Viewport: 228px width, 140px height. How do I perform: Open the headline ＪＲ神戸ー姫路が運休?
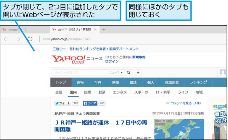click(101, 126)
